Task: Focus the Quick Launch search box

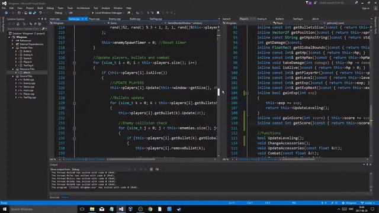Action: click(338, 2)
